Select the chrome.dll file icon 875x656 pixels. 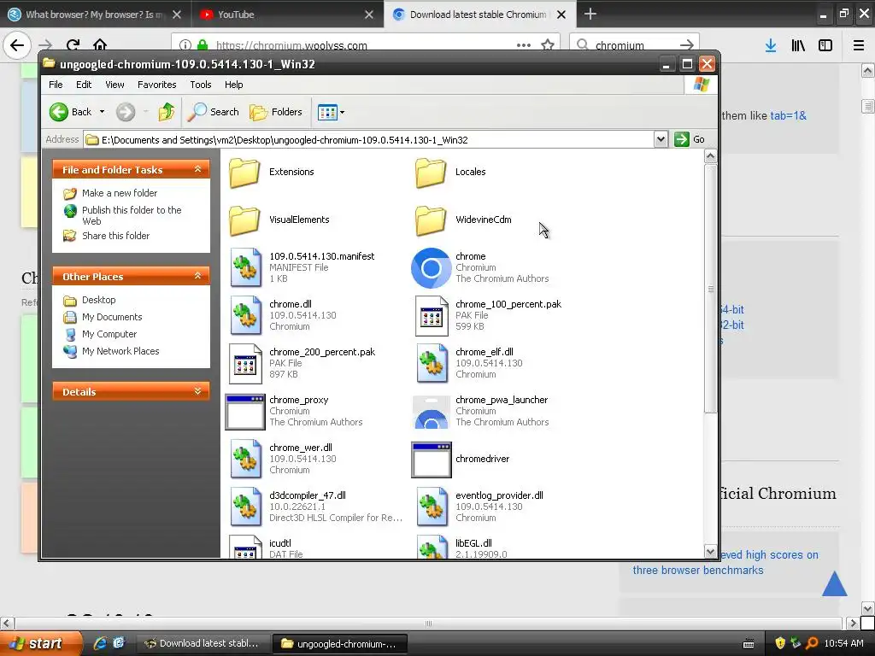245,316
